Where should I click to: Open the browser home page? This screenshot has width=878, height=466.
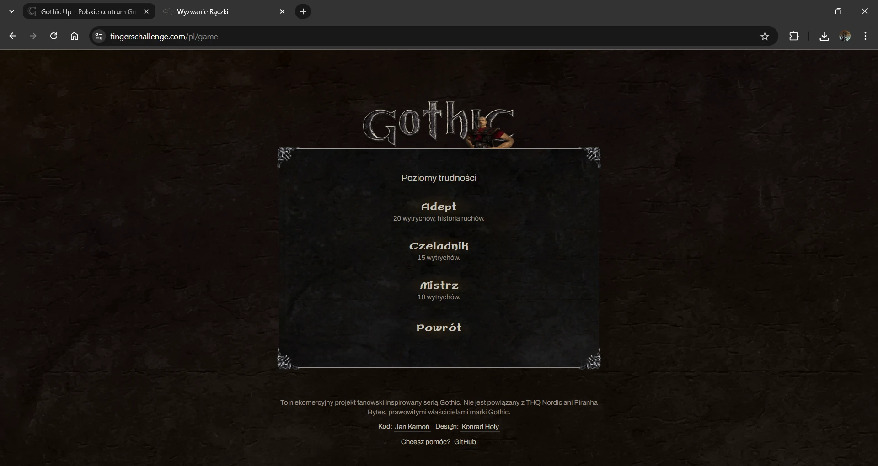pyautogui.click(x=74, y=36)
